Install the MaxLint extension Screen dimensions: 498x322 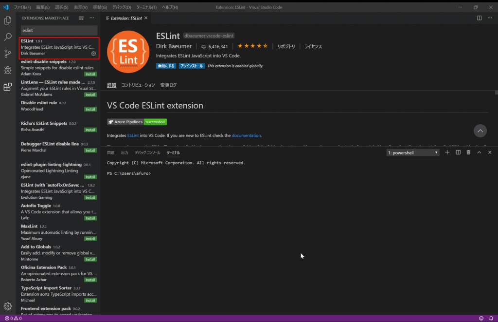coord(90,239)
